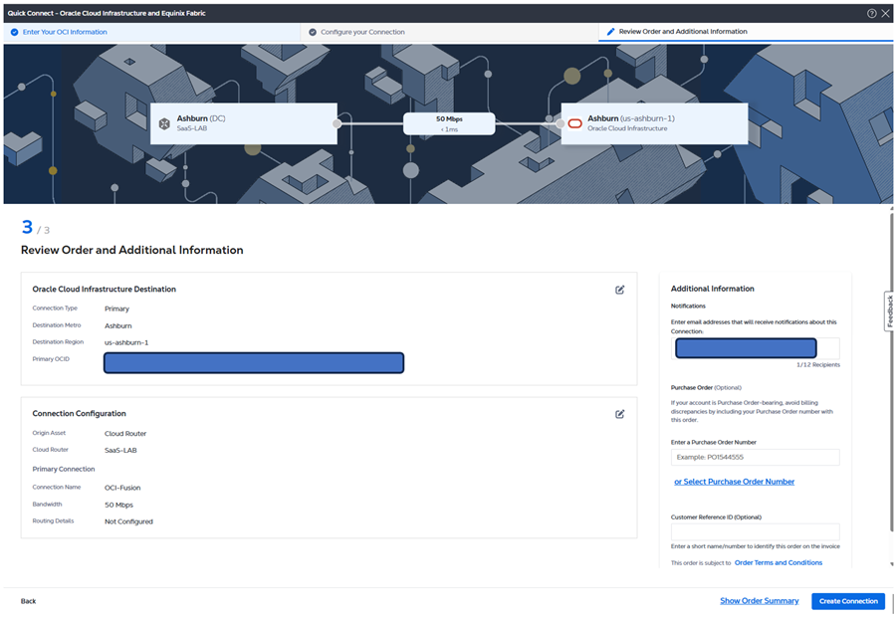Focus the Purchase Order Number field
Image resolution: width=896 pixels, height=620 pixels.
(755, 457)
